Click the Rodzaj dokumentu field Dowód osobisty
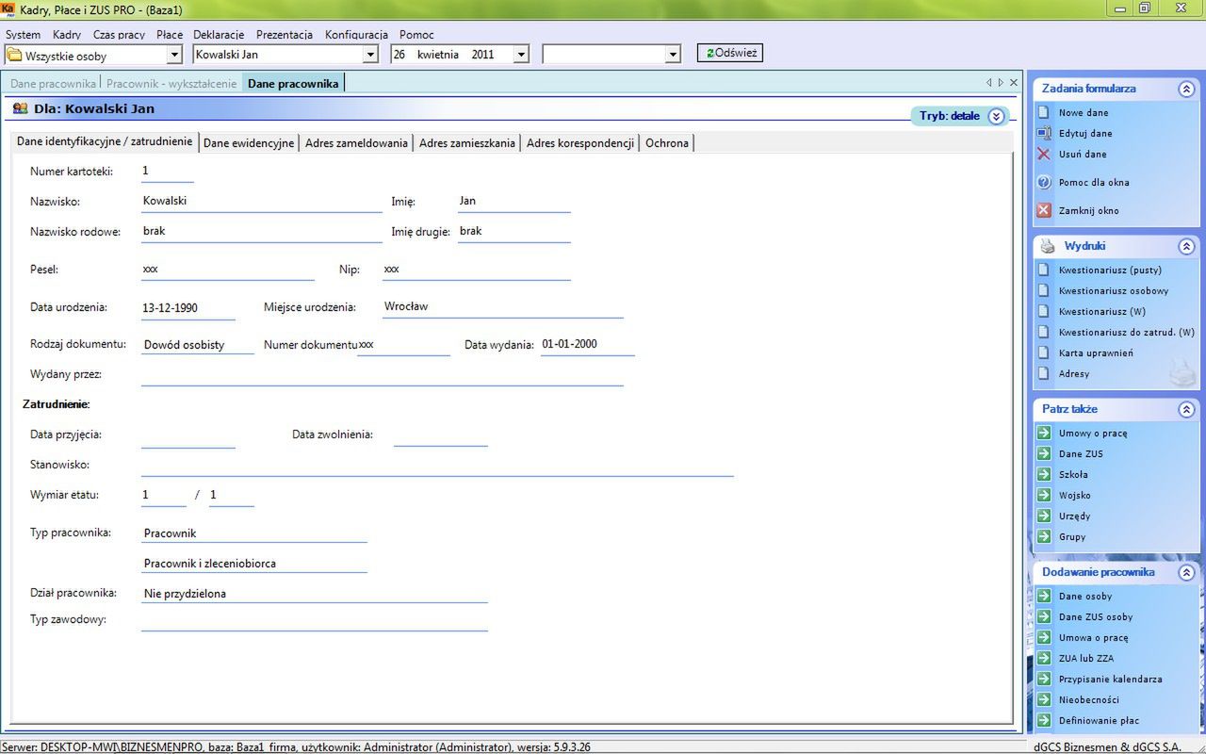The width and height of the screenshot is (1206, 754). pyautogui.click(x=198, y=345)
